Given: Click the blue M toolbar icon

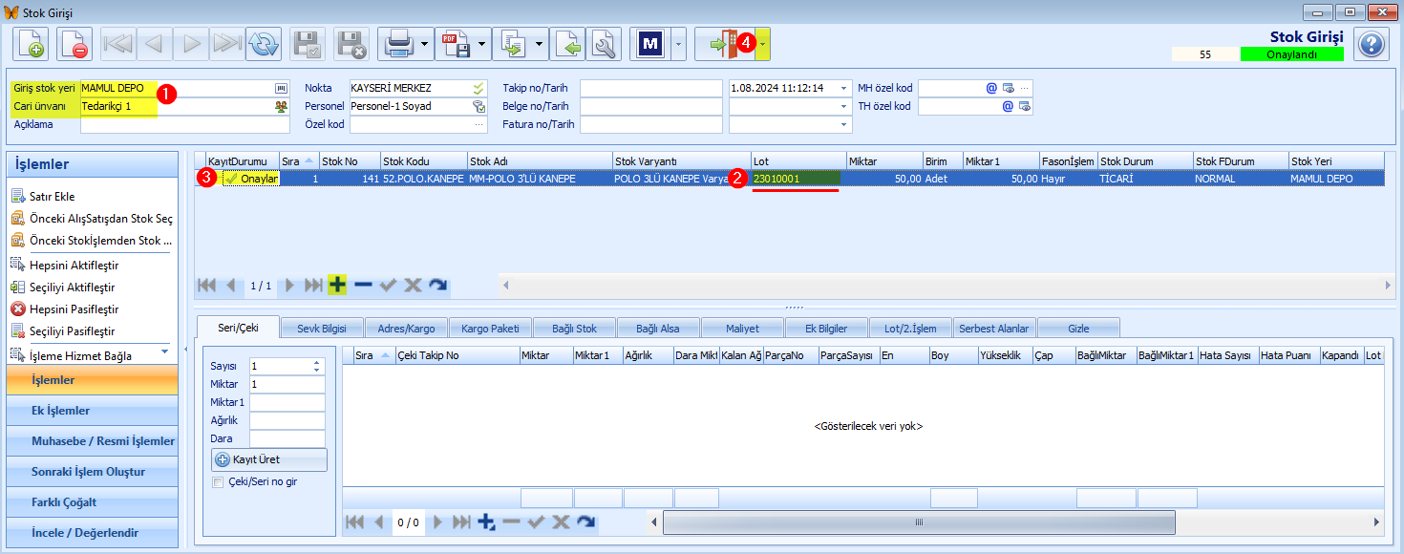Looking at the screenshot, I should click(650, 44).
